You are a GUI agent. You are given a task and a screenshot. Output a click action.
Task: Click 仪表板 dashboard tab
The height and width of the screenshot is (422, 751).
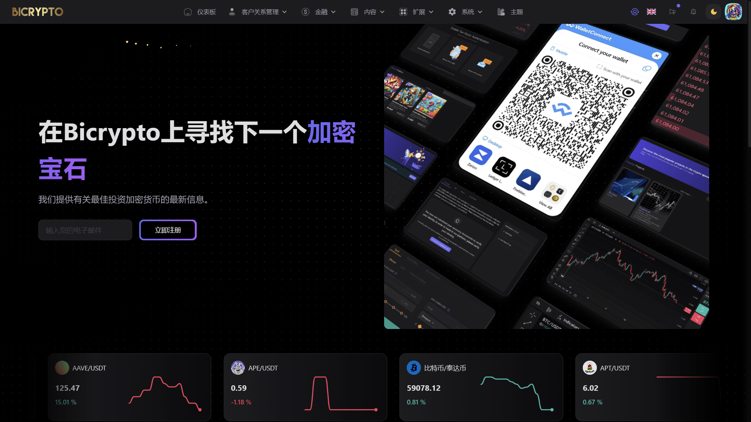(200, 11)
